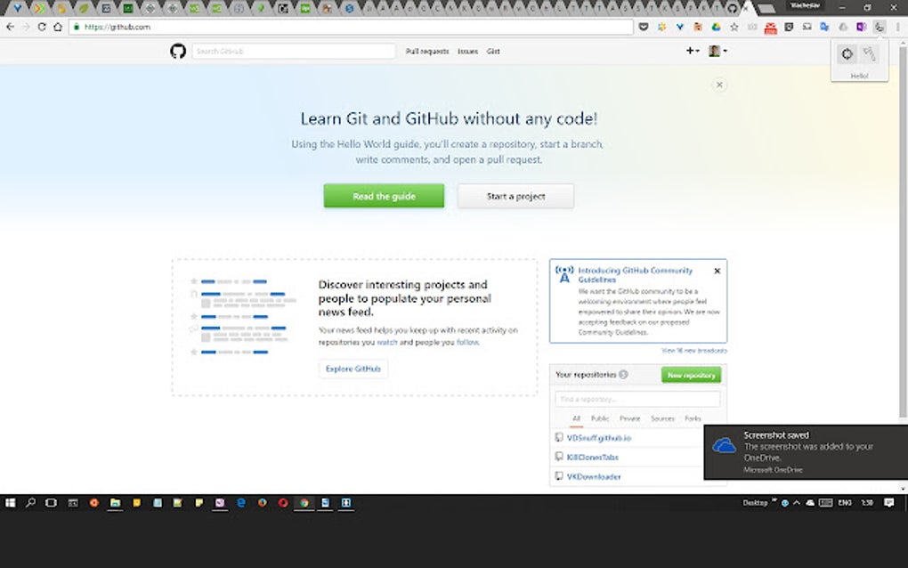
Task: Click the Find a repository search field
Action: 636,399
